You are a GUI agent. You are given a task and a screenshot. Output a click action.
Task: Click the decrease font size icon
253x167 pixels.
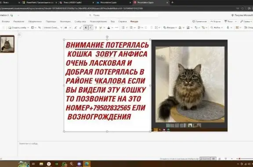click(x=80, y=28)
